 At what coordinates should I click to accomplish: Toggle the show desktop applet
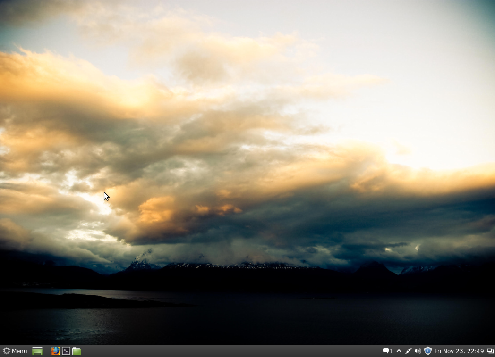coord(37,351)
